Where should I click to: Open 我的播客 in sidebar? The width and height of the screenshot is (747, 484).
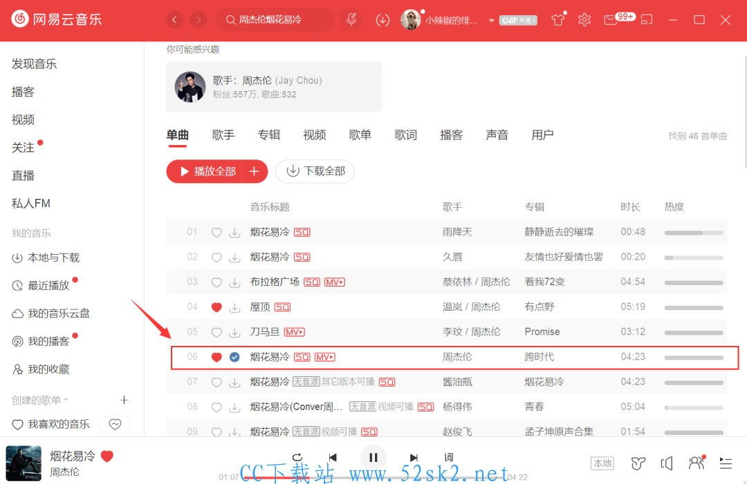click(x=41, y=341)
